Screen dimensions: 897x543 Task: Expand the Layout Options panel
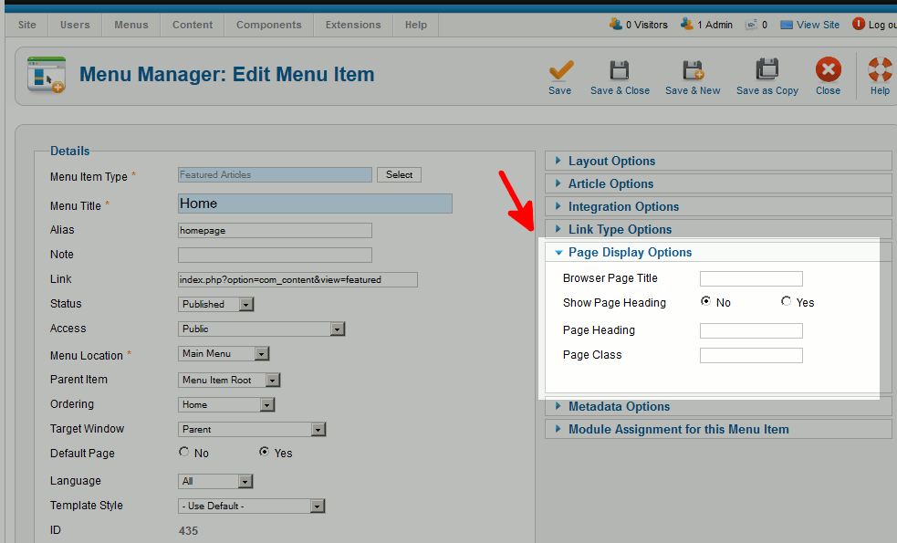(611, 162)
